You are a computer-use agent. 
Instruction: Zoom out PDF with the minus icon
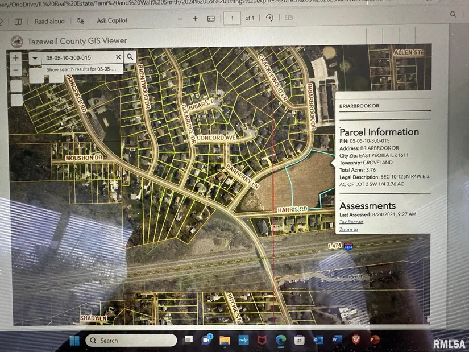pyautogui.click(x=180, y=19)
